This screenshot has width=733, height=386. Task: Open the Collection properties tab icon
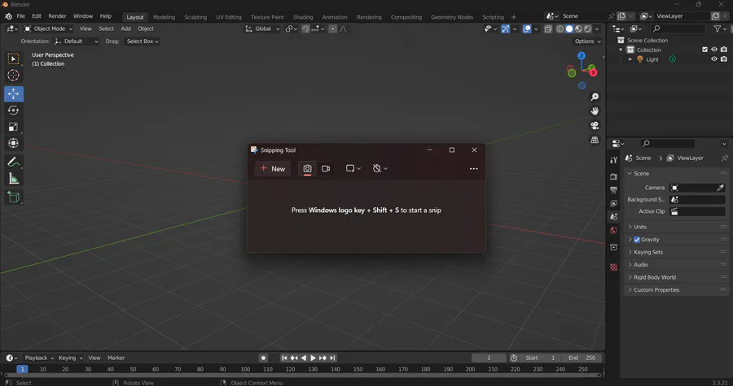tap(614, 247)
